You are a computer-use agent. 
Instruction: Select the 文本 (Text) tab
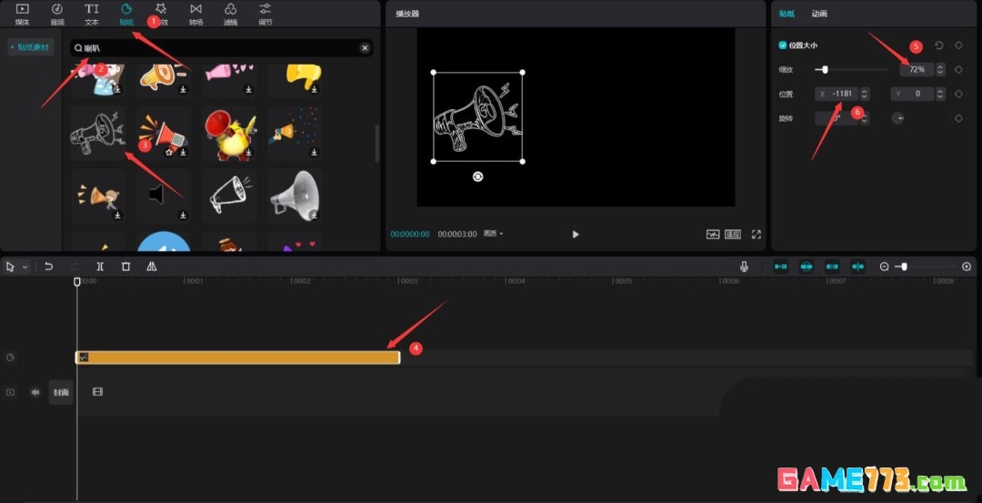(x=92, y=14)
